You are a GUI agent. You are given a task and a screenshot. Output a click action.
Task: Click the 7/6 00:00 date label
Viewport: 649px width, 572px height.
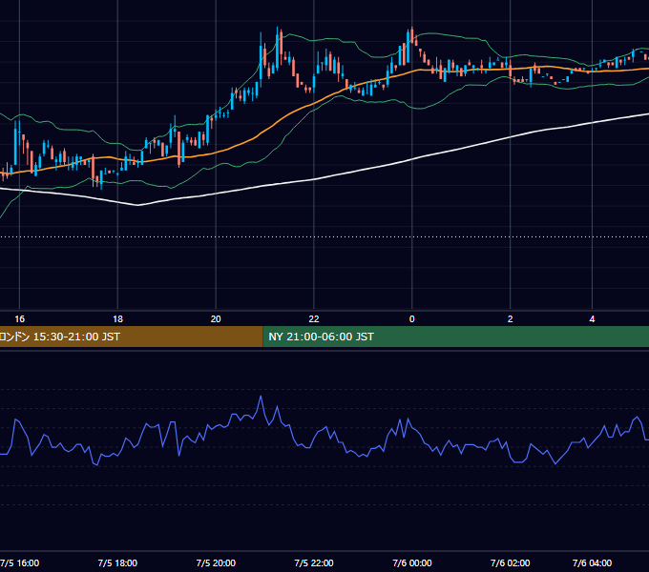tap(412, 562)
